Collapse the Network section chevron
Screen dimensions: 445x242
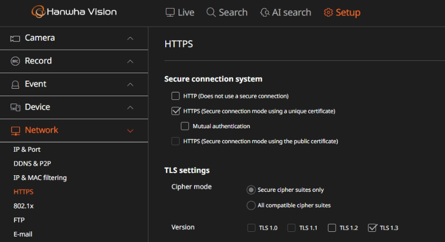tap(131, 131)
